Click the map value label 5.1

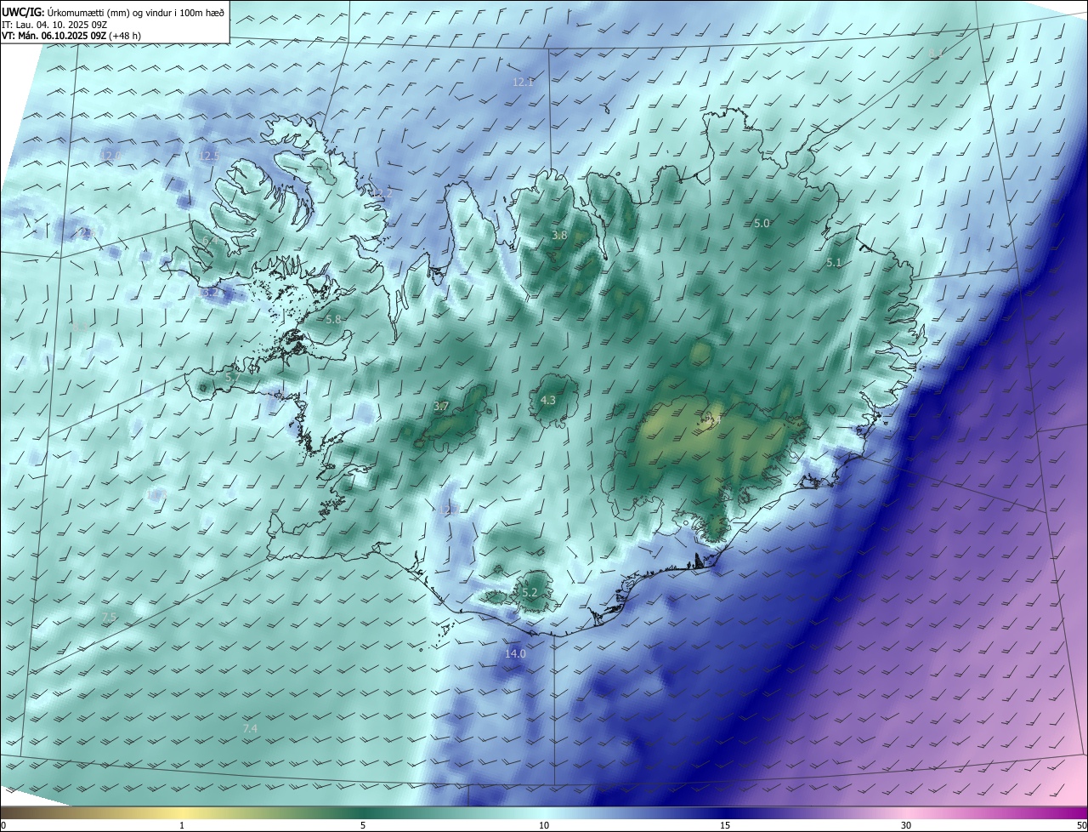pyautogui.click(x=834, y=263)
